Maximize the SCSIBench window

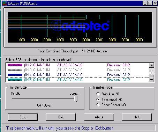tap(150, 3)
